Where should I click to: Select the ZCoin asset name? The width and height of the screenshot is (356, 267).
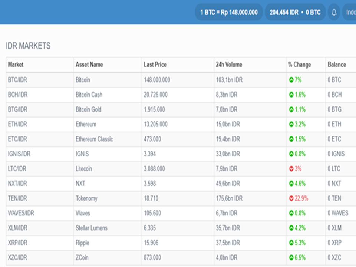[82, 258]
